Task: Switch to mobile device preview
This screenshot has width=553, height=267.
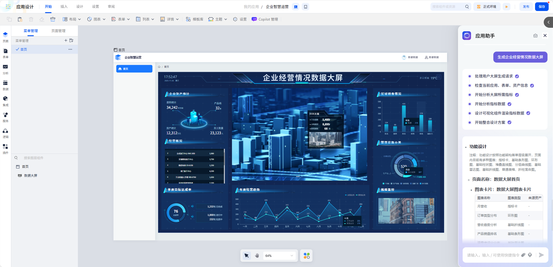Action: pos(305,7)
